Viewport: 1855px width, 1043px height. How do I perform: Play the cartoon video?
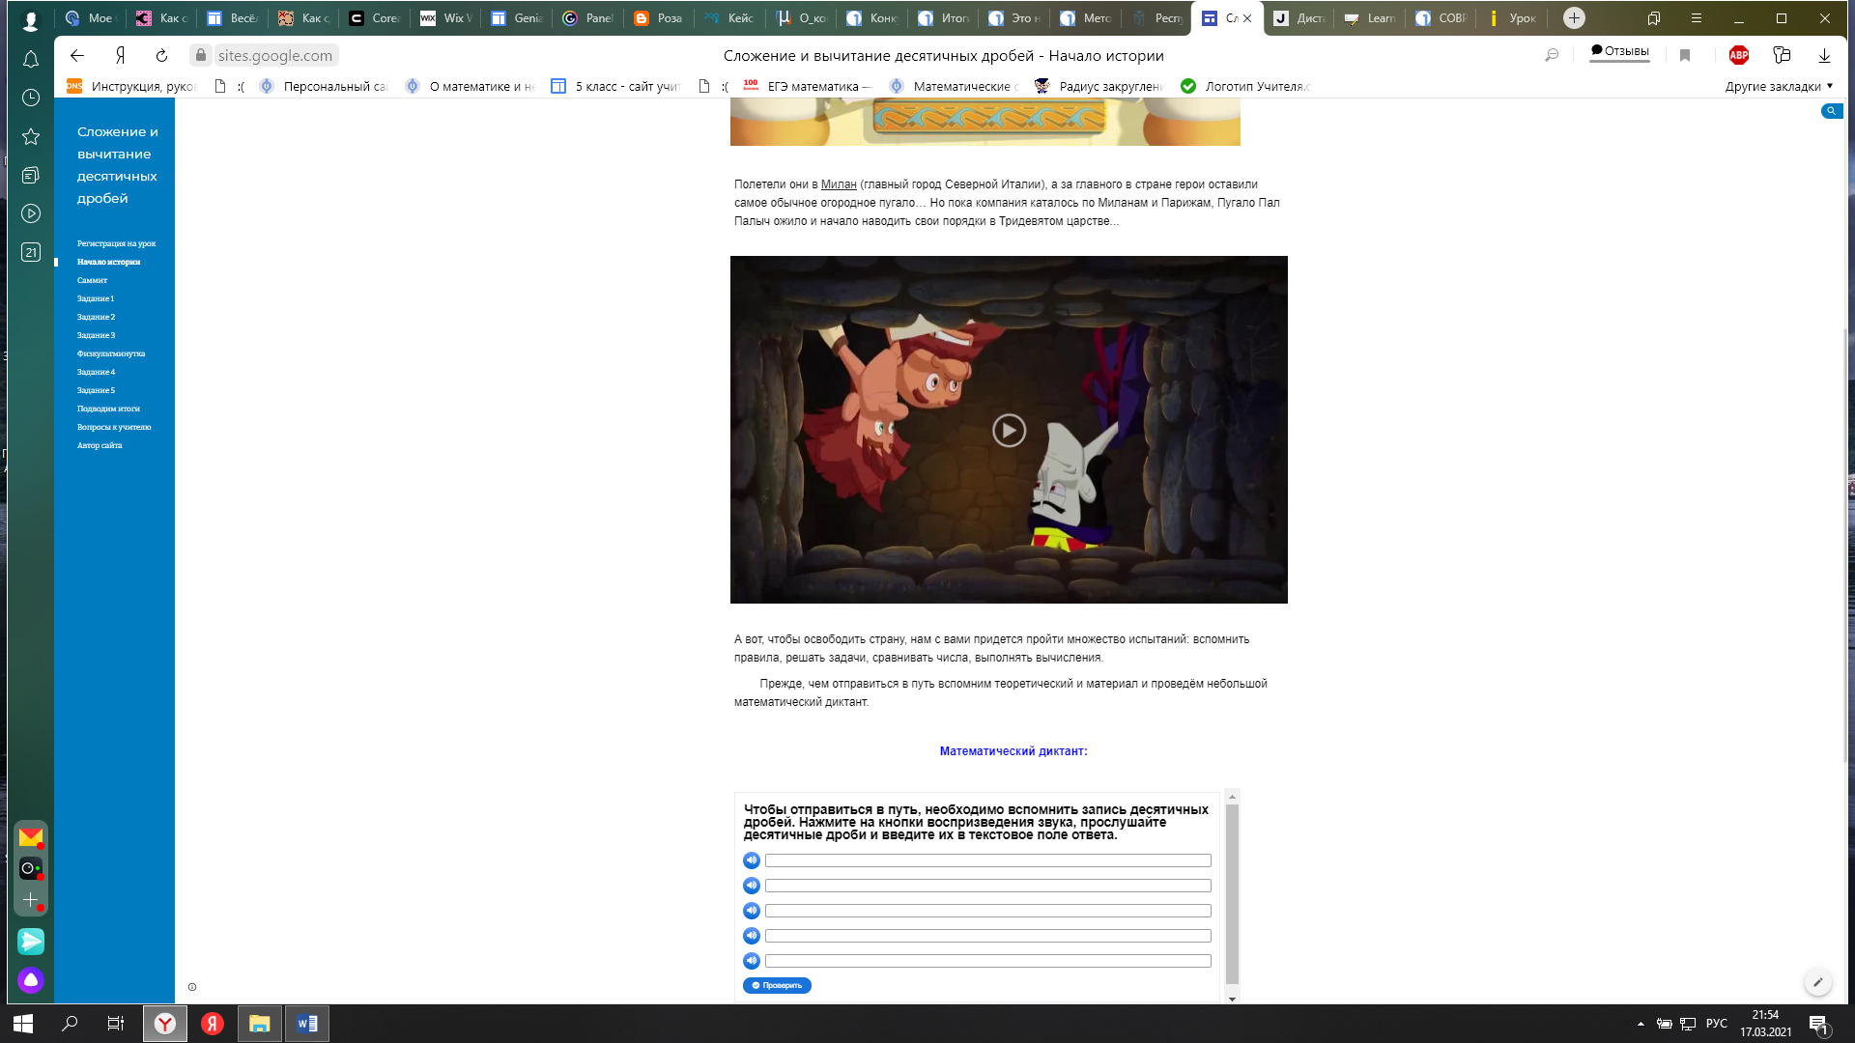[x=1009, y=431]
